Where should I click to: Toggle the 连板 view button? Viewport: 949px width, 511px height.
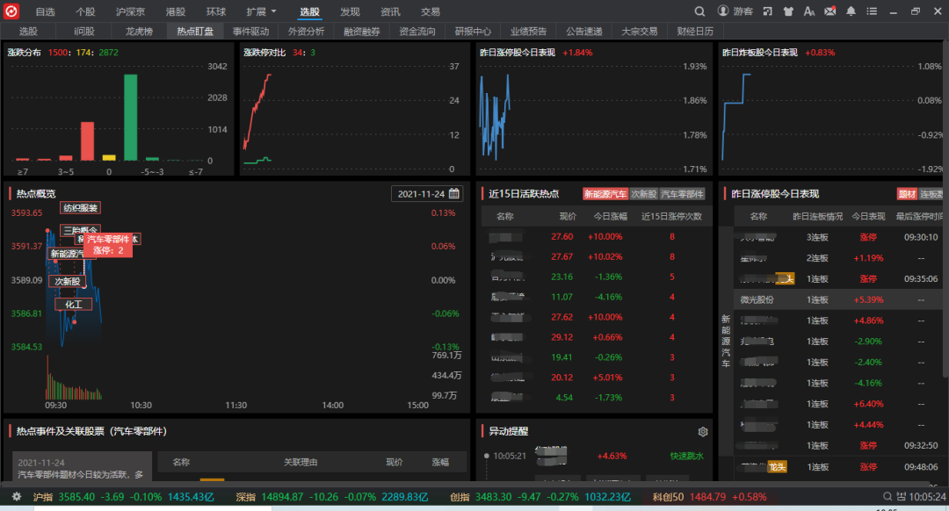(x=931, y=194)
